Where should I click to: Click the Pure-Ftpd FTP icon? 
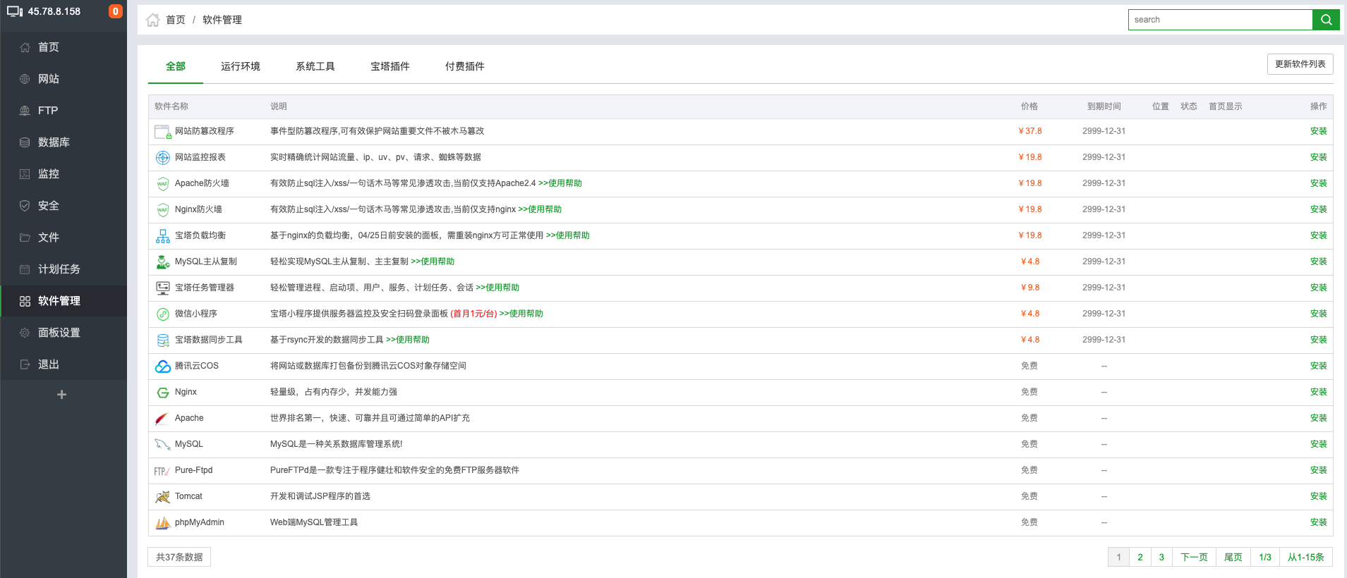(162, 471)
